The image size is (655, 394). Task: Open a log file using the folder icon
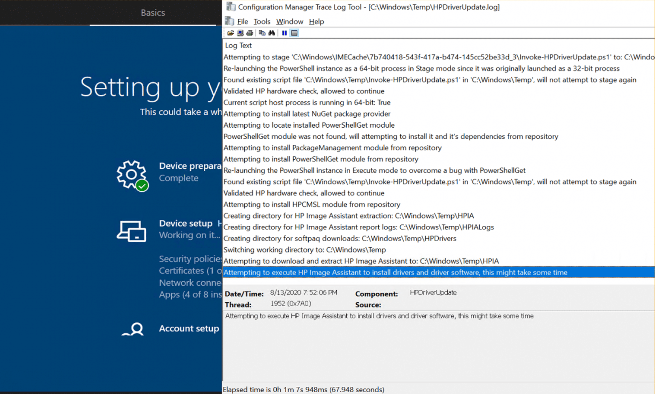230,32
